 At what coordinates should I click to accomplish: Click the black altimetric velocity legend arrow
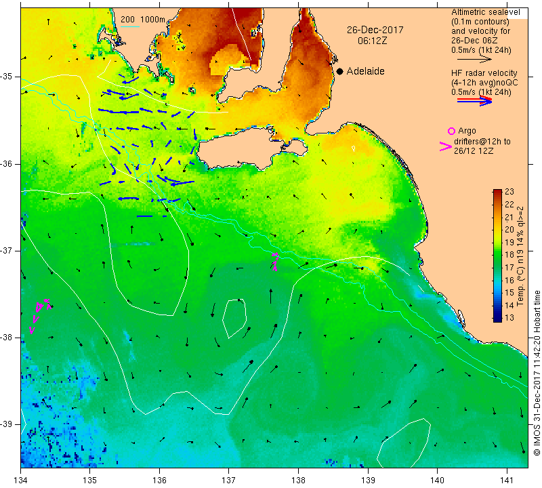(475, 59)
